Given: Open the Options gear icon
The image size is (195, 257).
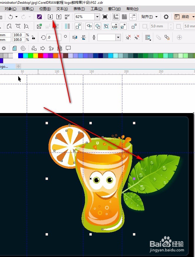Looking at the screenshot, I should [166, 17].
